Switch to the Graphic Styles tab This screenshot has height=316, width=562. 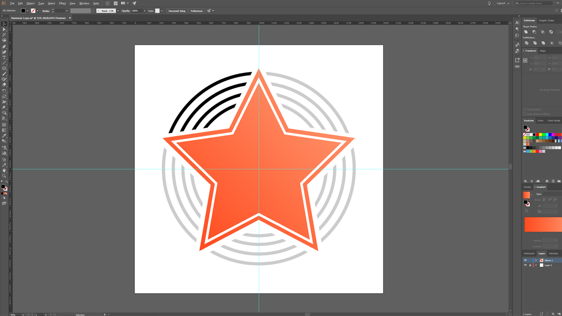coord(547,21)
